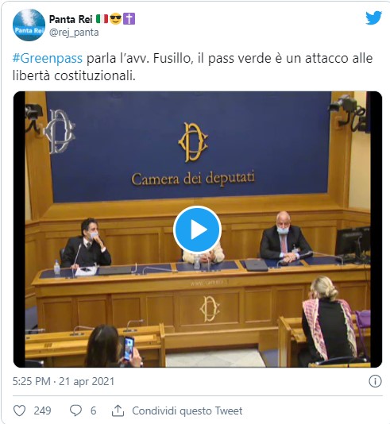Like the tweet with the heart icon

tap(20, 411)
